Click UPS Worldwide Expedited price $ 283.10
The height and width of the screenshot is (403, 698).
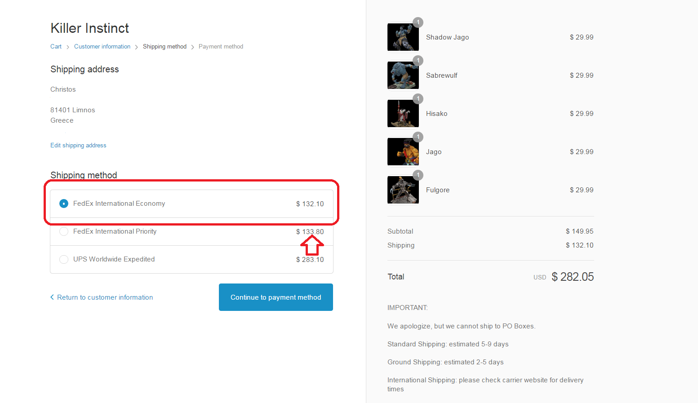[310, 260]
